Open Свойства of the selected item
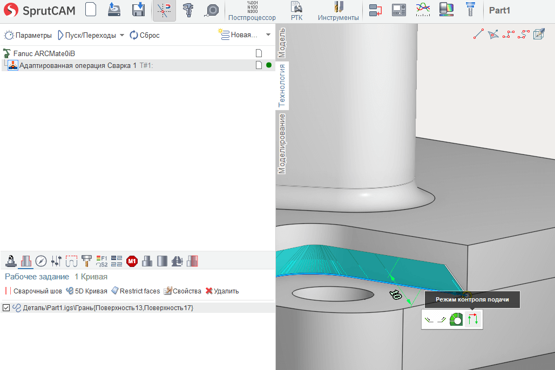Image resolution: width=555 pixels, height=370 pixels. point(182,291)
